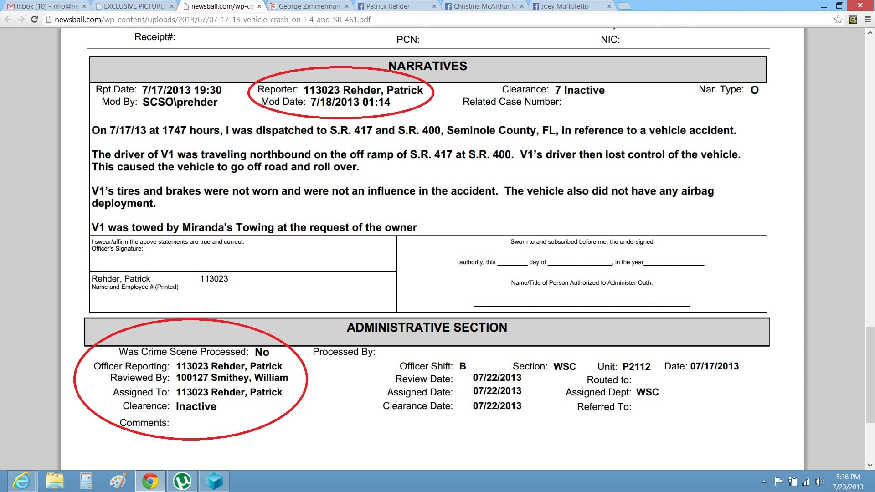Image resolution: width=875 pixels, height=492 pixels.
Task: Click the browser forward arrow
Action: pyautogui.click(x=21, y=20)
